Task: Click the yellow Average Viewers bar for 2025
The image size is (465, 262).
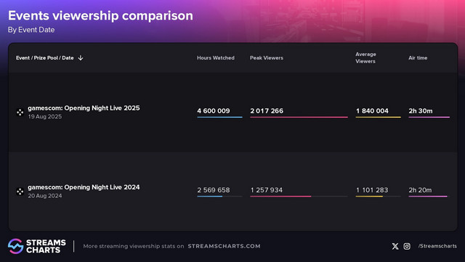Action: pyautogui.click(x=378, y=117)
